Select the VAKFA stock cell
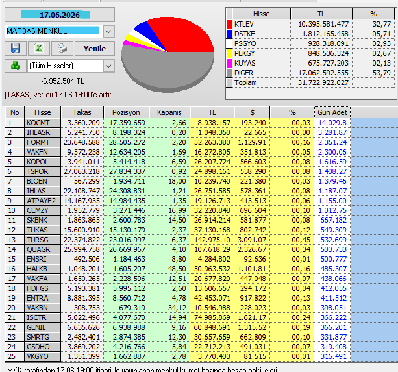Screen dimensions: 398x372 point(43,279)
